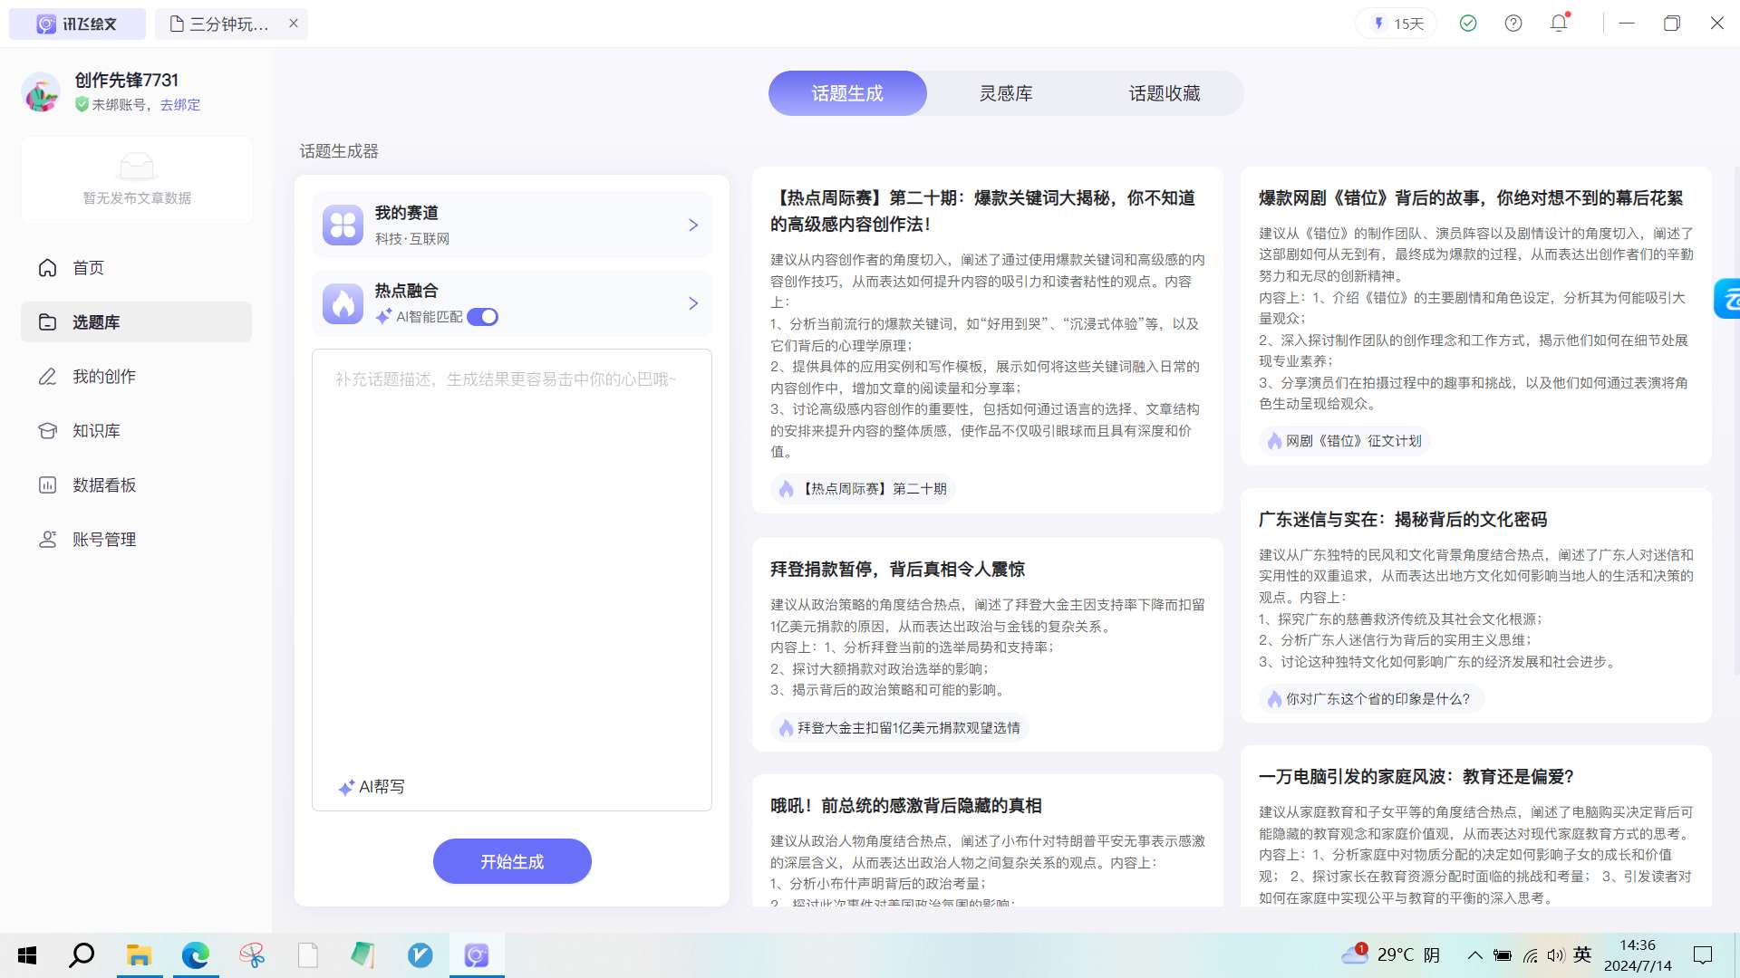This screenshot has width=1740, height=978.
Task: Open 数据看板 in the sidebar
Action: pyautogui.click(x=104, y=485)
